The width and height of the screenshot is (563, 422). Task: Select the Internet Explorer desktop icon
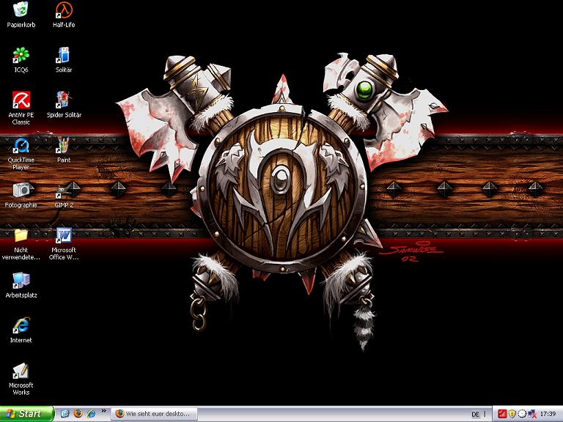[21, 330]
